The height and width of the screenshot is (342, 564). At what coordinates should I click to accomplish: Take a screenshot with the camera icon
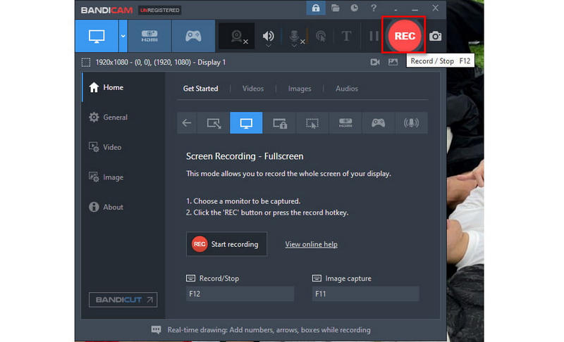pyautogui.click(x=436, y=37)
